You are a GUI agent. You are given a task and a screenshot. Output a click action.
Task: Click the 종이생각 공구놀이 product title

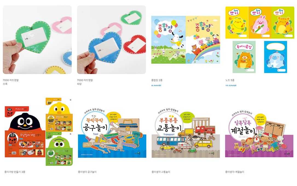tap(87, 172)
